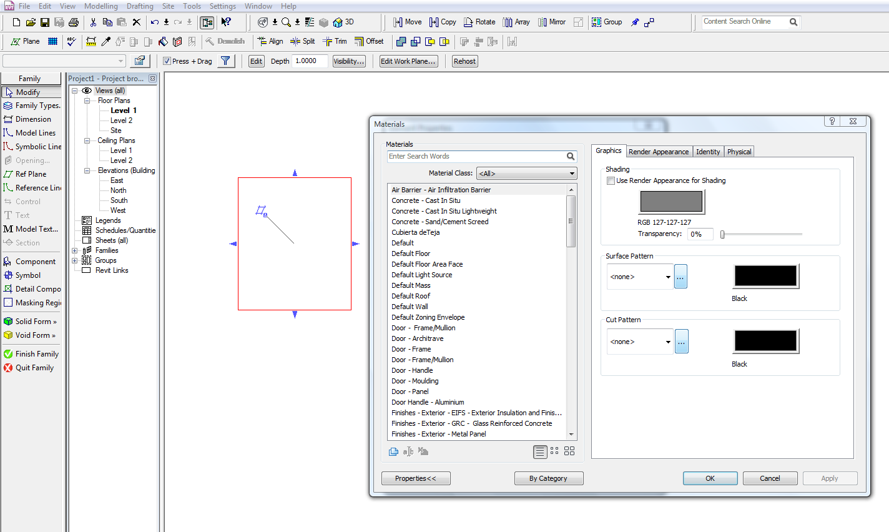Open the Surface Pattern dropdown

coord(641,277)
